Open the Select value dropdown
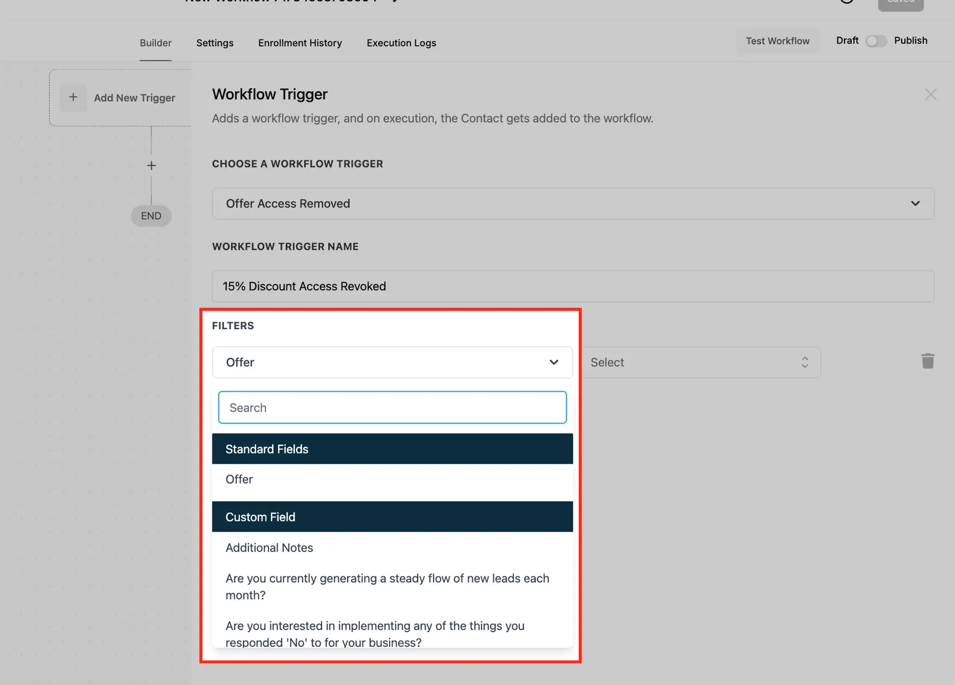Viewport: 955px width, 685px height. click(701, 362)
